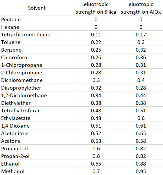Image resolution: width=163 pixels, height=175 pixels.
Task: Select the Acetonitrile AlOx value 0.65
Action: point(141,133)
